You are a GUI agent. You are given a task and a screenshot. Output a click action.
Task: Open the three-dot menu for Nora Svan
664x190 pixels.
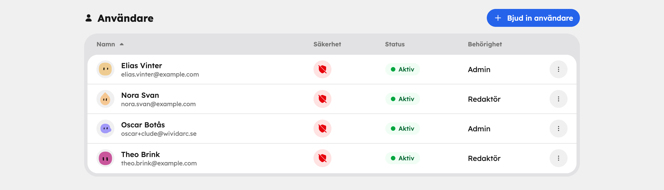(x=559, y=99)
